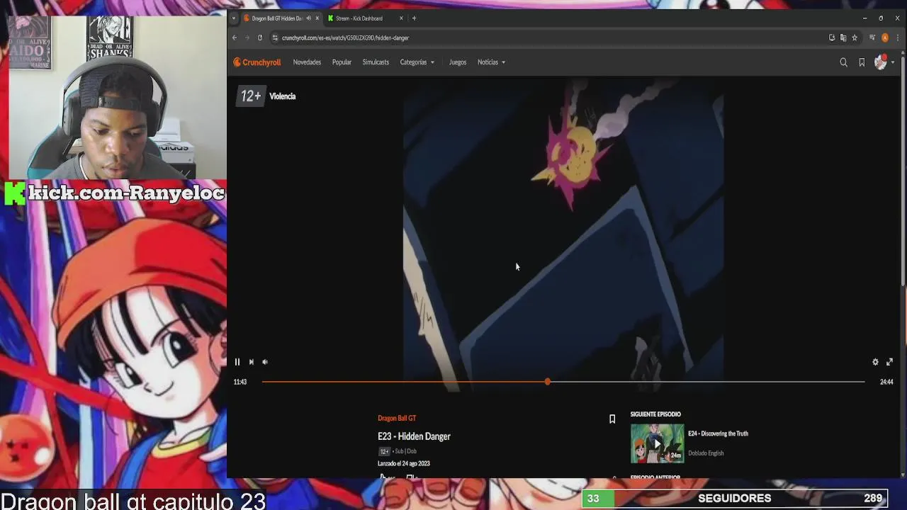This screenshot has height=510, width=907.
Task: View site information icon in address bar
Action: 275,38
